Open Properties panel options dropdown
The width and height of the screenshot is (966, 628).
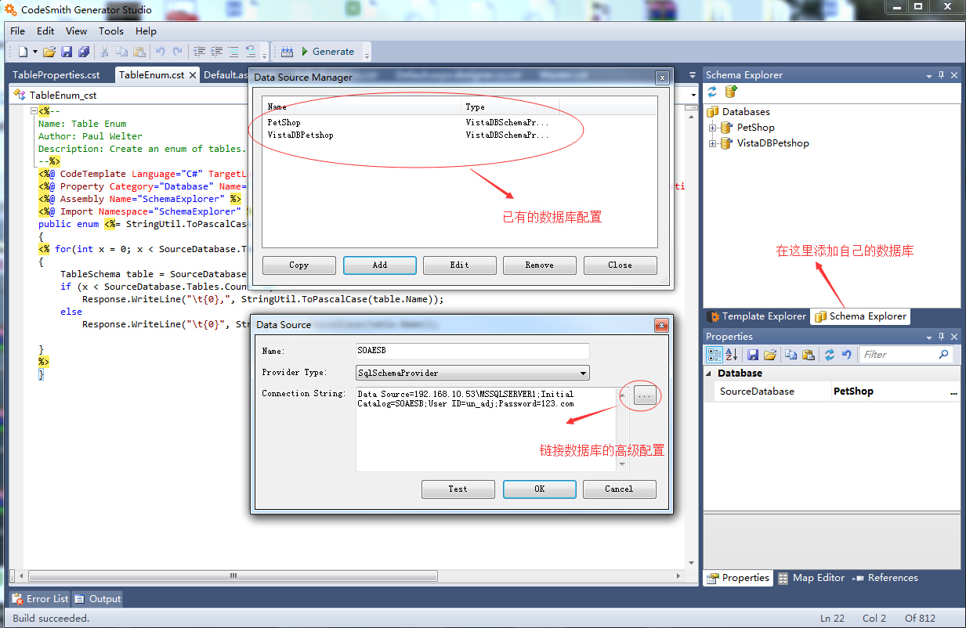coord(928,337)
